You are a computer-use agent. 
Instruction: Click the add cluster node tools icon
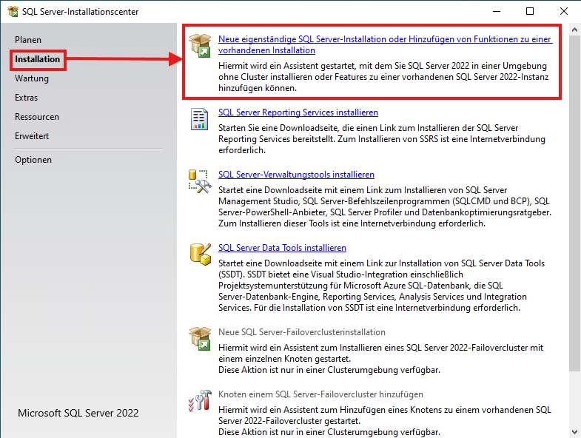(200, 400)
